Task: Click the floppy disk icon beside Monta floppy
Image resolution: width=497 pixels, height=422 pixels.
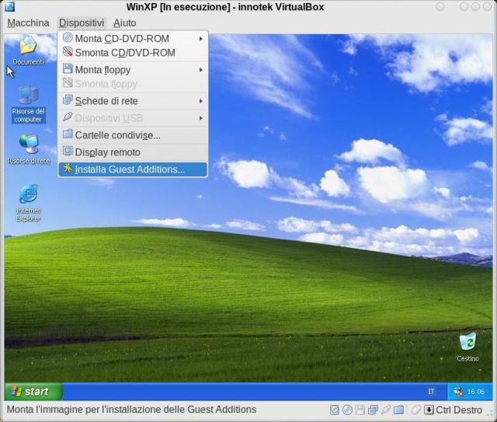Action: coord(68,68)
